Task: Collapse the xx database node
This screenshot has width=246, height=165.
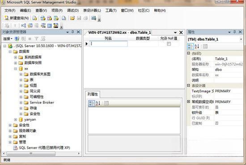Action: point(16,69)
